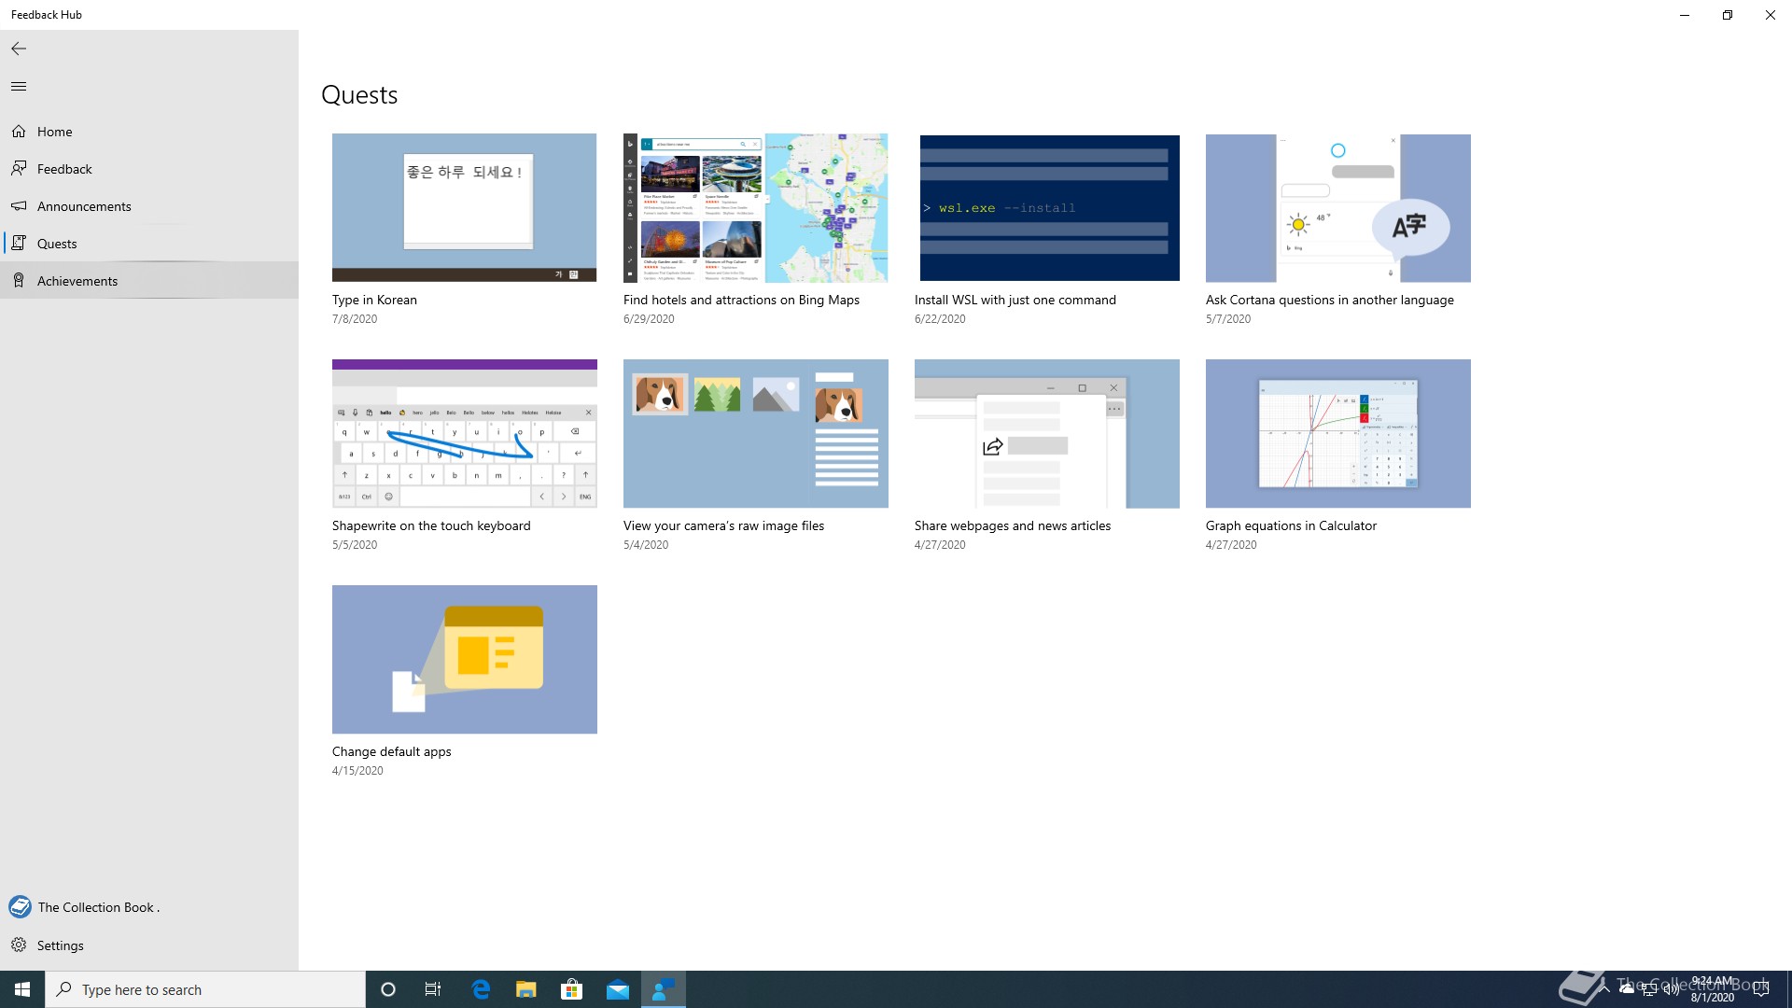The image size is (1792, 1008).
Task: Open Mail app from taskbar
Action: (x=618, y=989)
